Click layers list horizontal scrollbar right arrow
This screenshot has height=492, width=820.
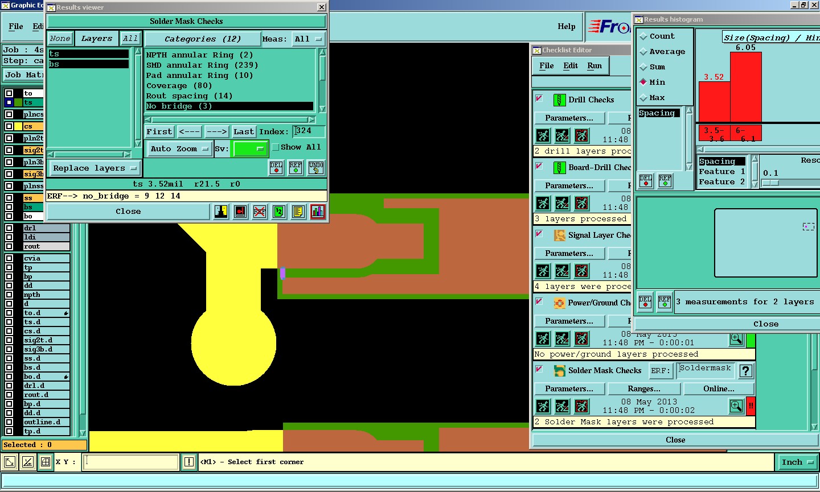click(127, 155)
